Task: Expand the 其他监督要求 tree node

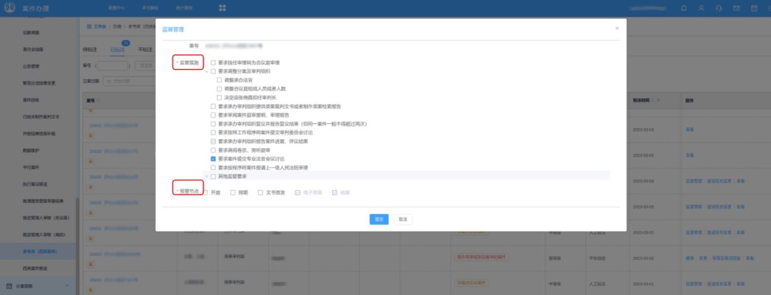Action: pos(206,175)
